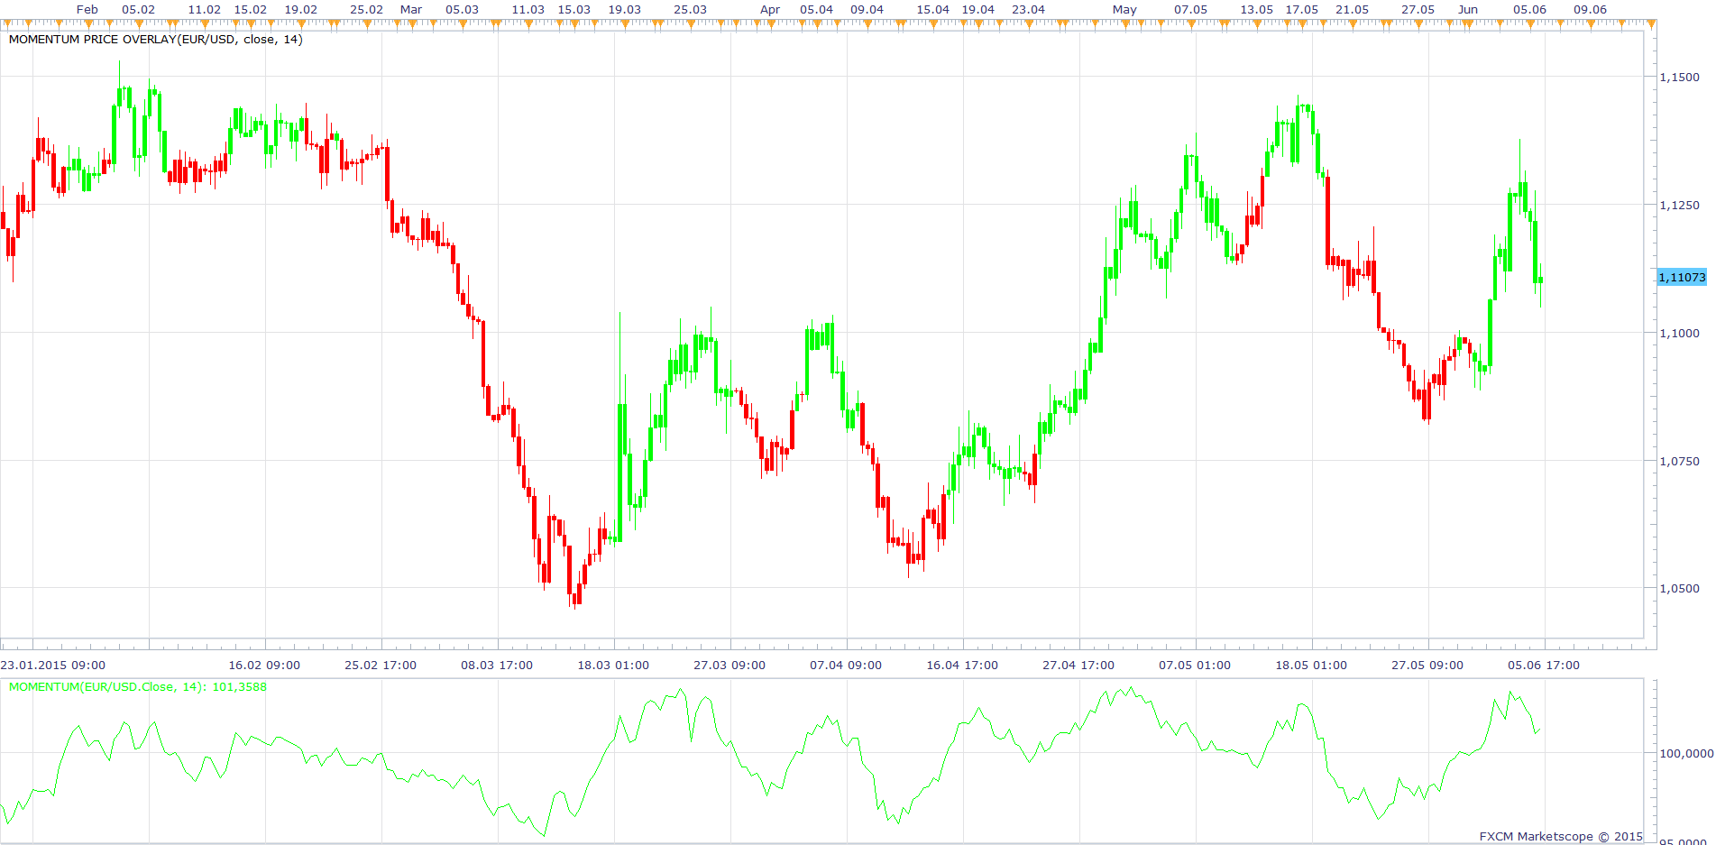Click the orange marker beneath the 25.02 label
Screen dimensions: 1716x845
pos(367,23)
